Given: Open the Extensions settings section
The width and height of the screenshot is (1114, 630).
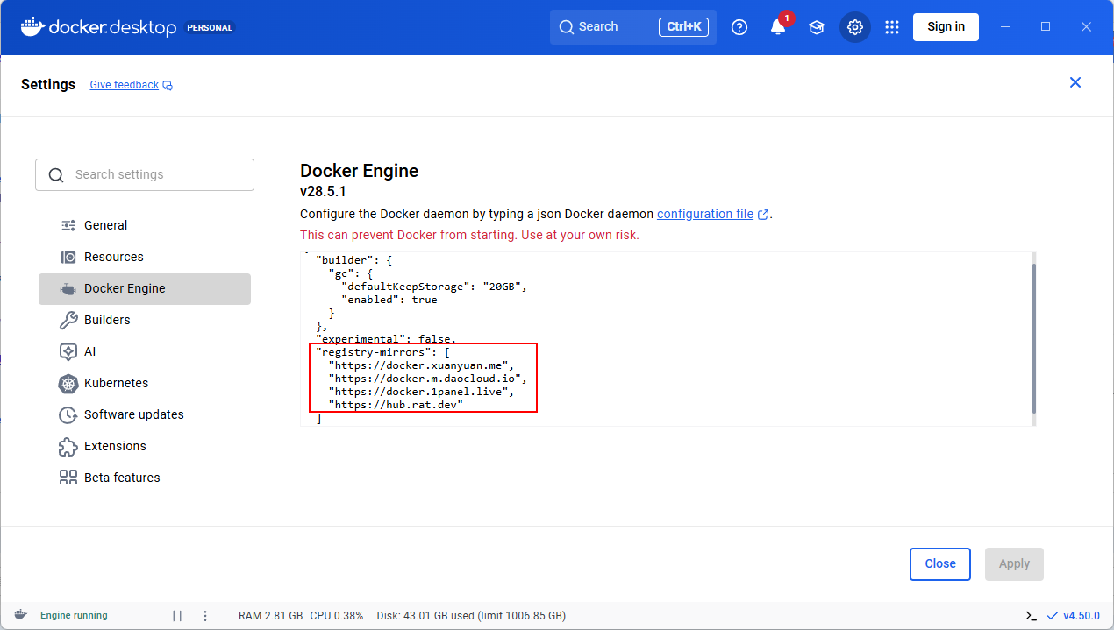Looking at the screenshot, I should (x=145, y=446).
